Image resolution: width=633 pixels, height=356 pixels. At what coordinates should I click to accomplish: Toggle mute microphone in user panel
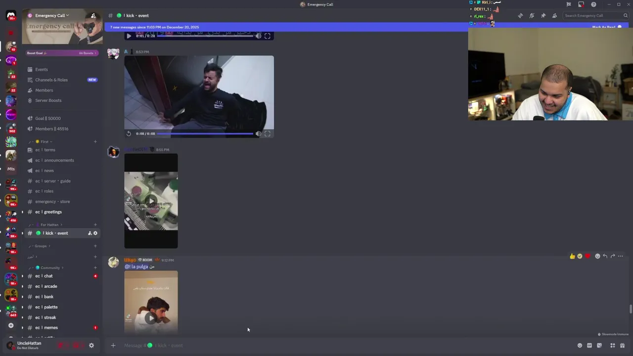(61, 345)
